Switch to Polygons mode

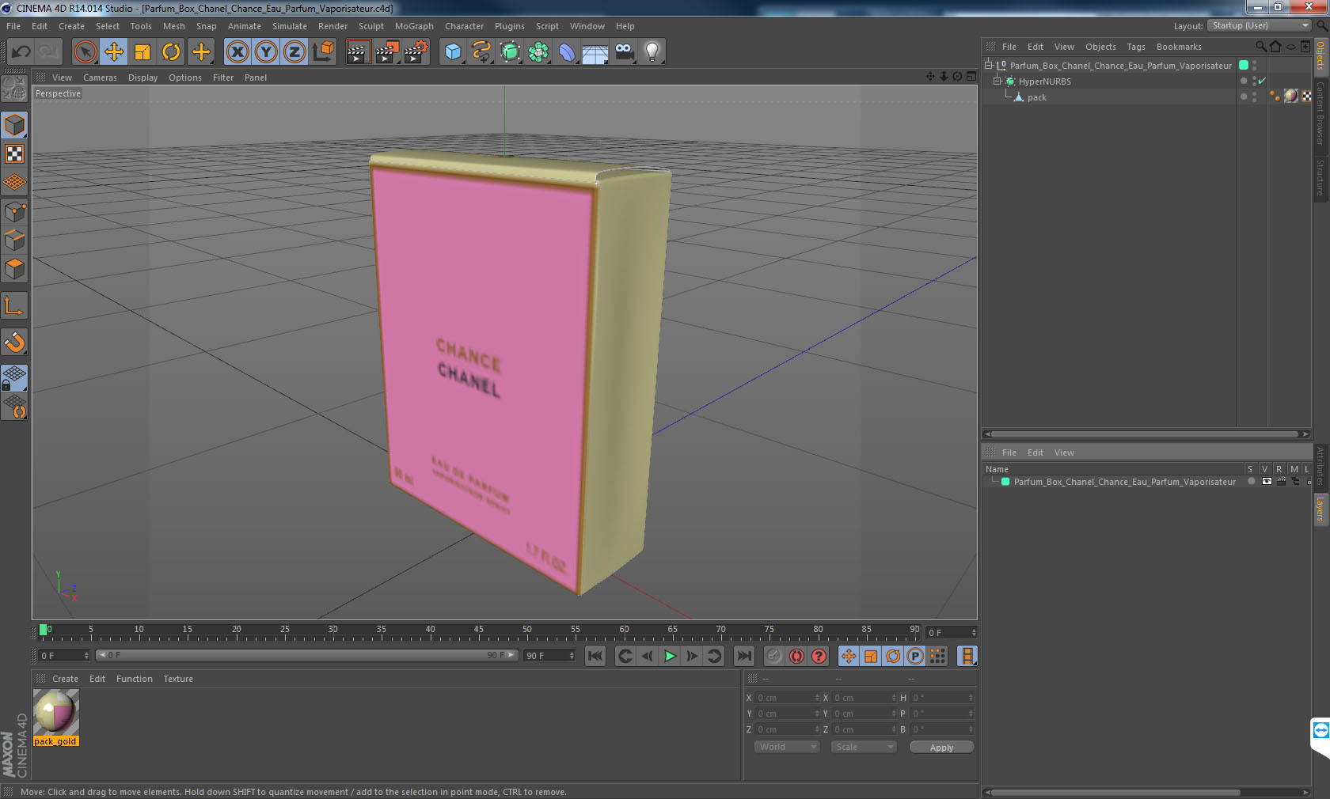[14, 269]
